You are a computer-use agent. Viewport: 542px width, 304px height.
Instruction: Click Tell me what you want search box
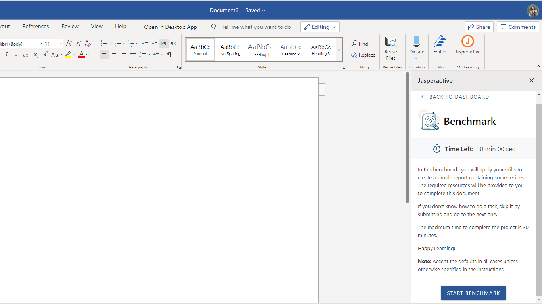click(256, 27)
